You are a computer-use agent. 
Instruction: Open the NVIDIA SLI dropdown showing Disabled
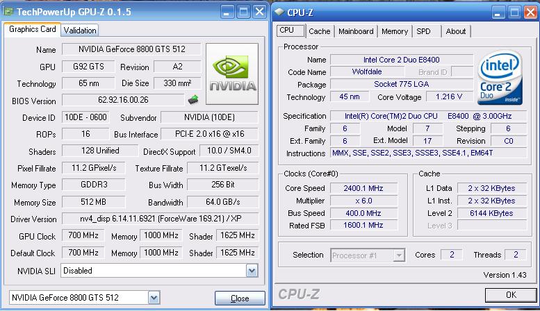point(252,271)
